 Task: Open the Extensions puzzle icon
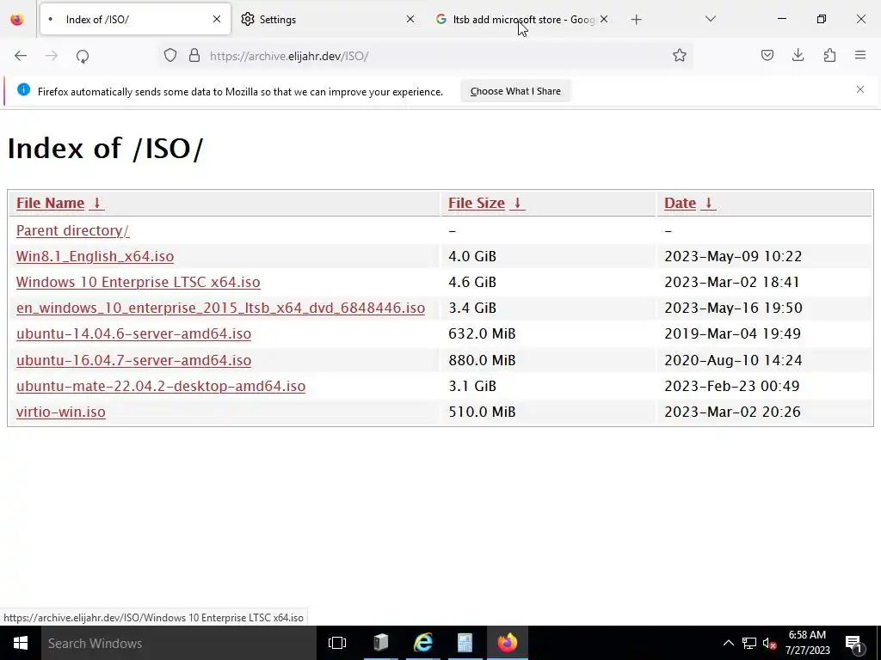pos(829,56)
